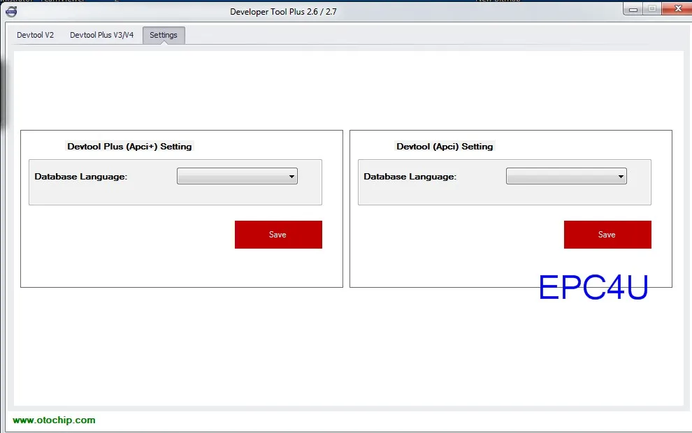Select the Settings tab

(x=164, y=35)
